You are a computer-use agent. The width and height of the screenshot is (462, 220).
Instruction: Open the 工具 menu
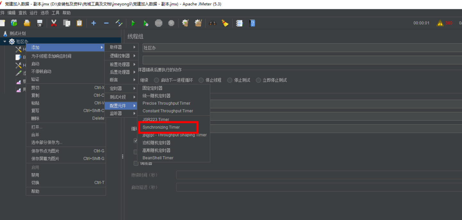click(x=55, y=13)
